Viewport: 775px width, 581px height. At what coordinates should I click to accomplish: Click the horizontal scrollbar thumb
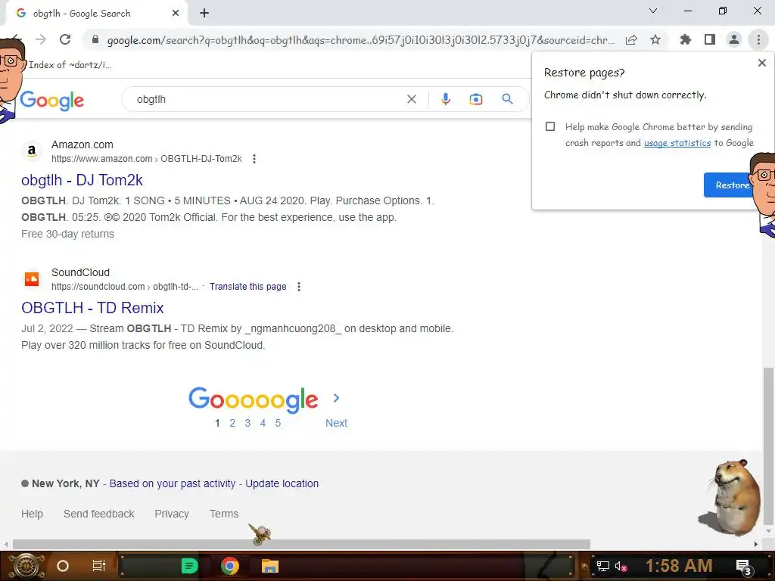click(x=301, y=544)
